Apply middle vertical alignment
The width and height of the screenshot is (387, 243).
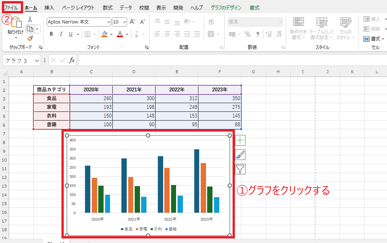[x=167, y=22]
